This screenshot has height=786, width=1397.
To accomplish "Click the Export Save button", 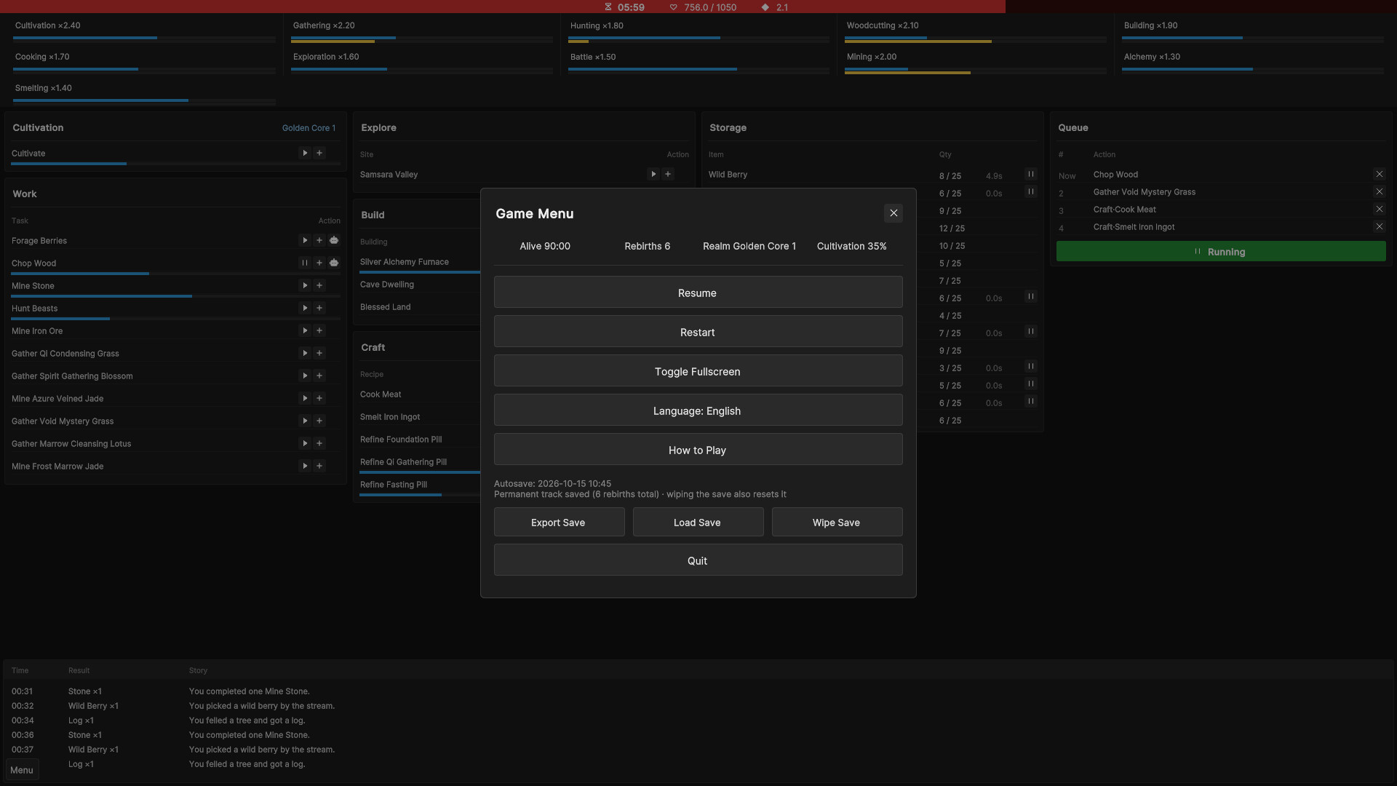I will 559,522.
